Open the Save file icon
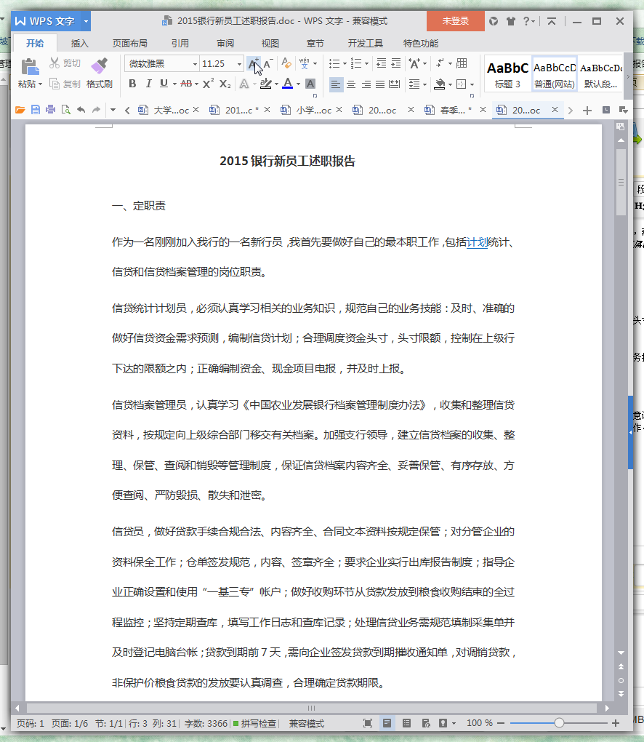 point(35,110)
